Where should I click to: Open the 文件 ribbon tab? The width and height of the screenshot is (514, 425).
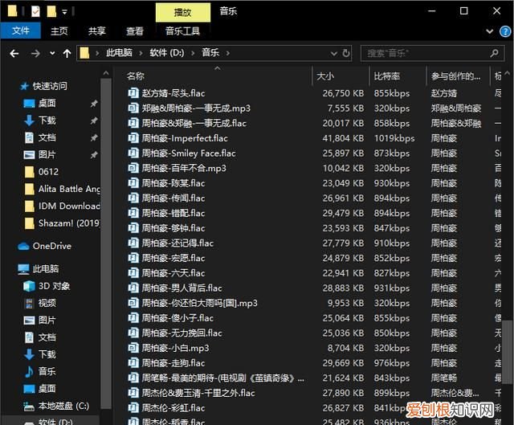[21, 31]
